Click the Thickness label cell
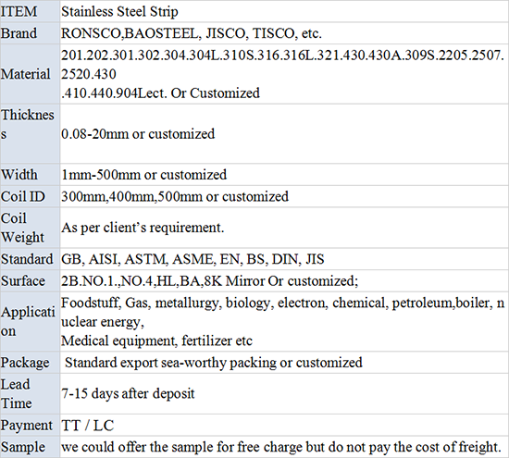This screenshot has height=458, width=509. click(x=30, y=134)
